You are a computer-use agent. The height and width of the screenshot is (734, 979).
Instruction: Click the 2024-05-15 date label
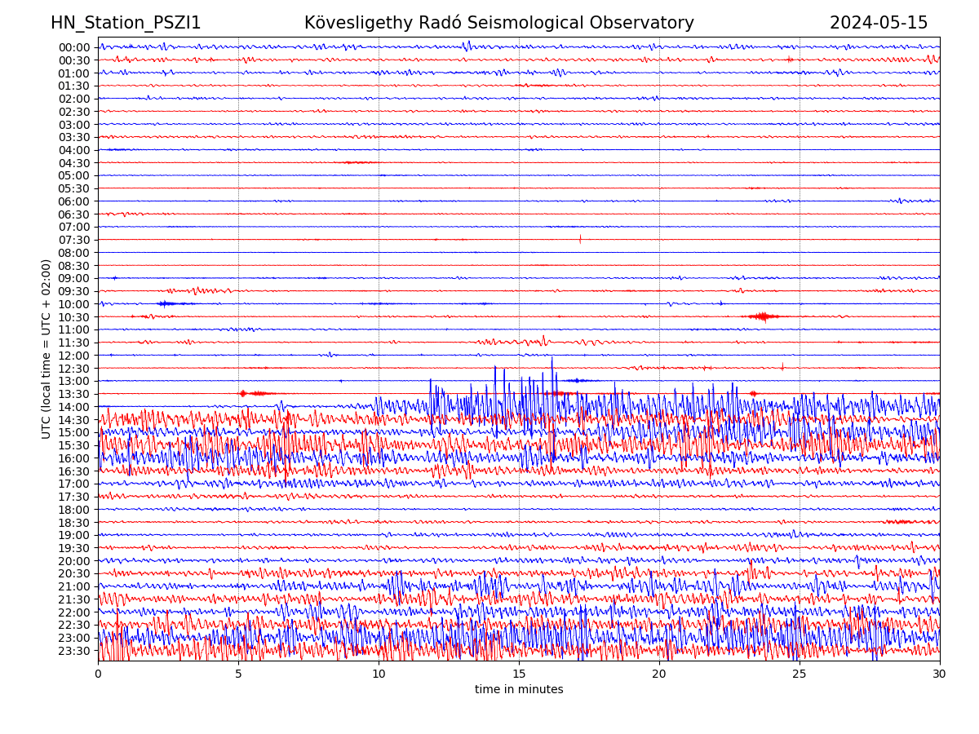tap(878, 23)
